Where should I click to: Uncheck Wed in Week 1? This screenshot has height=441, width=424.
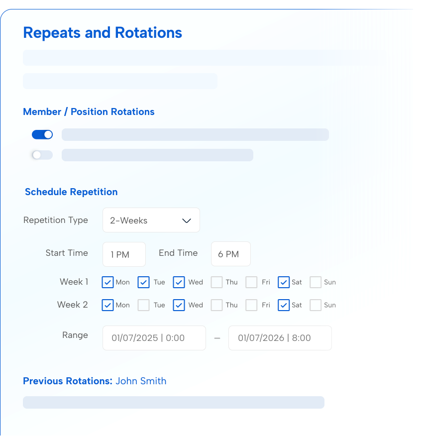(179, 282)
